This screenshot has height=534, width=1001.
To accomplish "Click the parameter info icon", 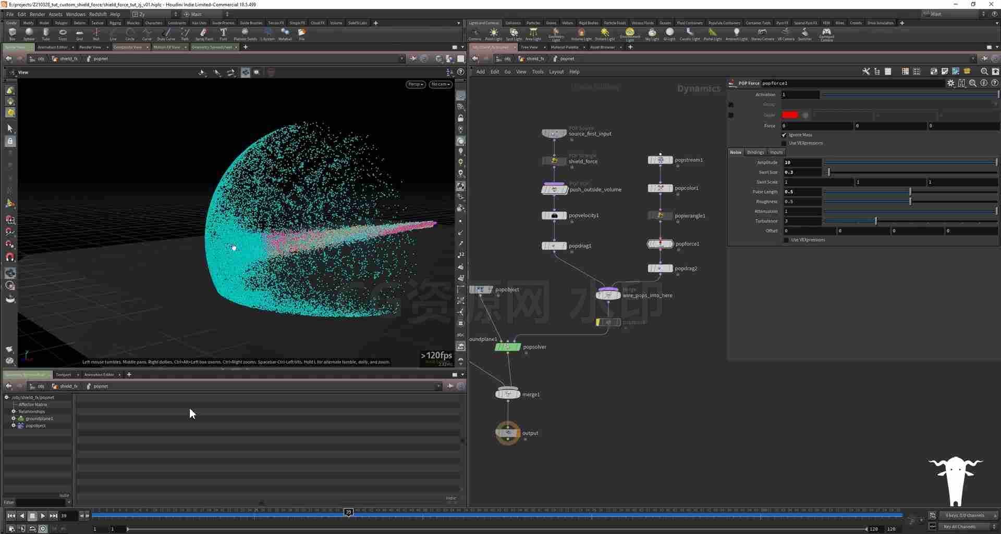I will (x=984, y=83).
